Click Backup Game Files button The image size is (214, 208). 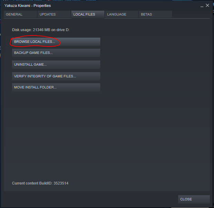pos(56,53)
